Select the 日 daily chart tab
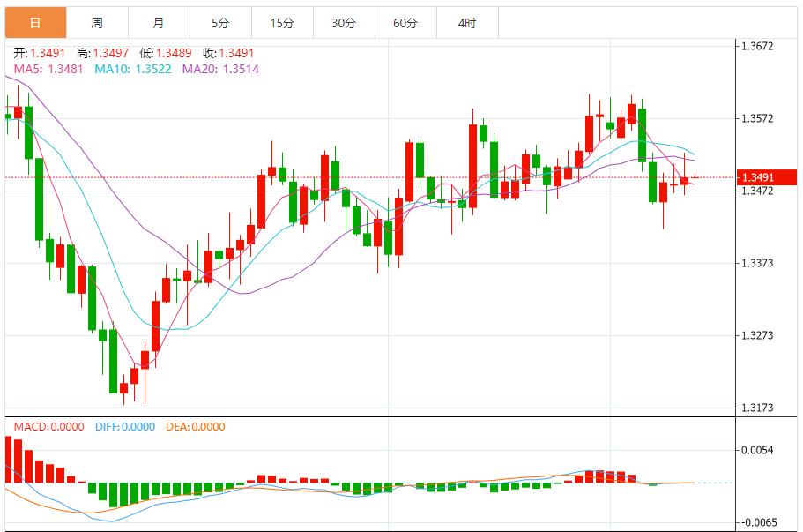The height and width of the screenshot is (532, 803). 35,23
